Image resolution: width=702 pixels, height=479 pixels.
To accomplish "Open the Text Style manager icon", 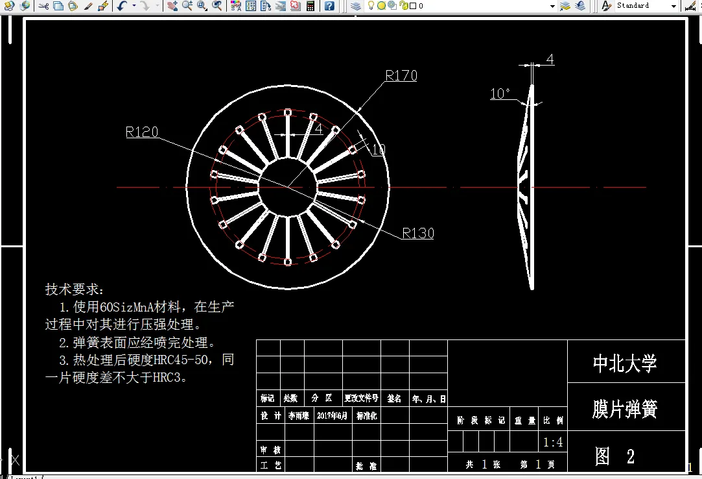I will click(x=606, y=6).
